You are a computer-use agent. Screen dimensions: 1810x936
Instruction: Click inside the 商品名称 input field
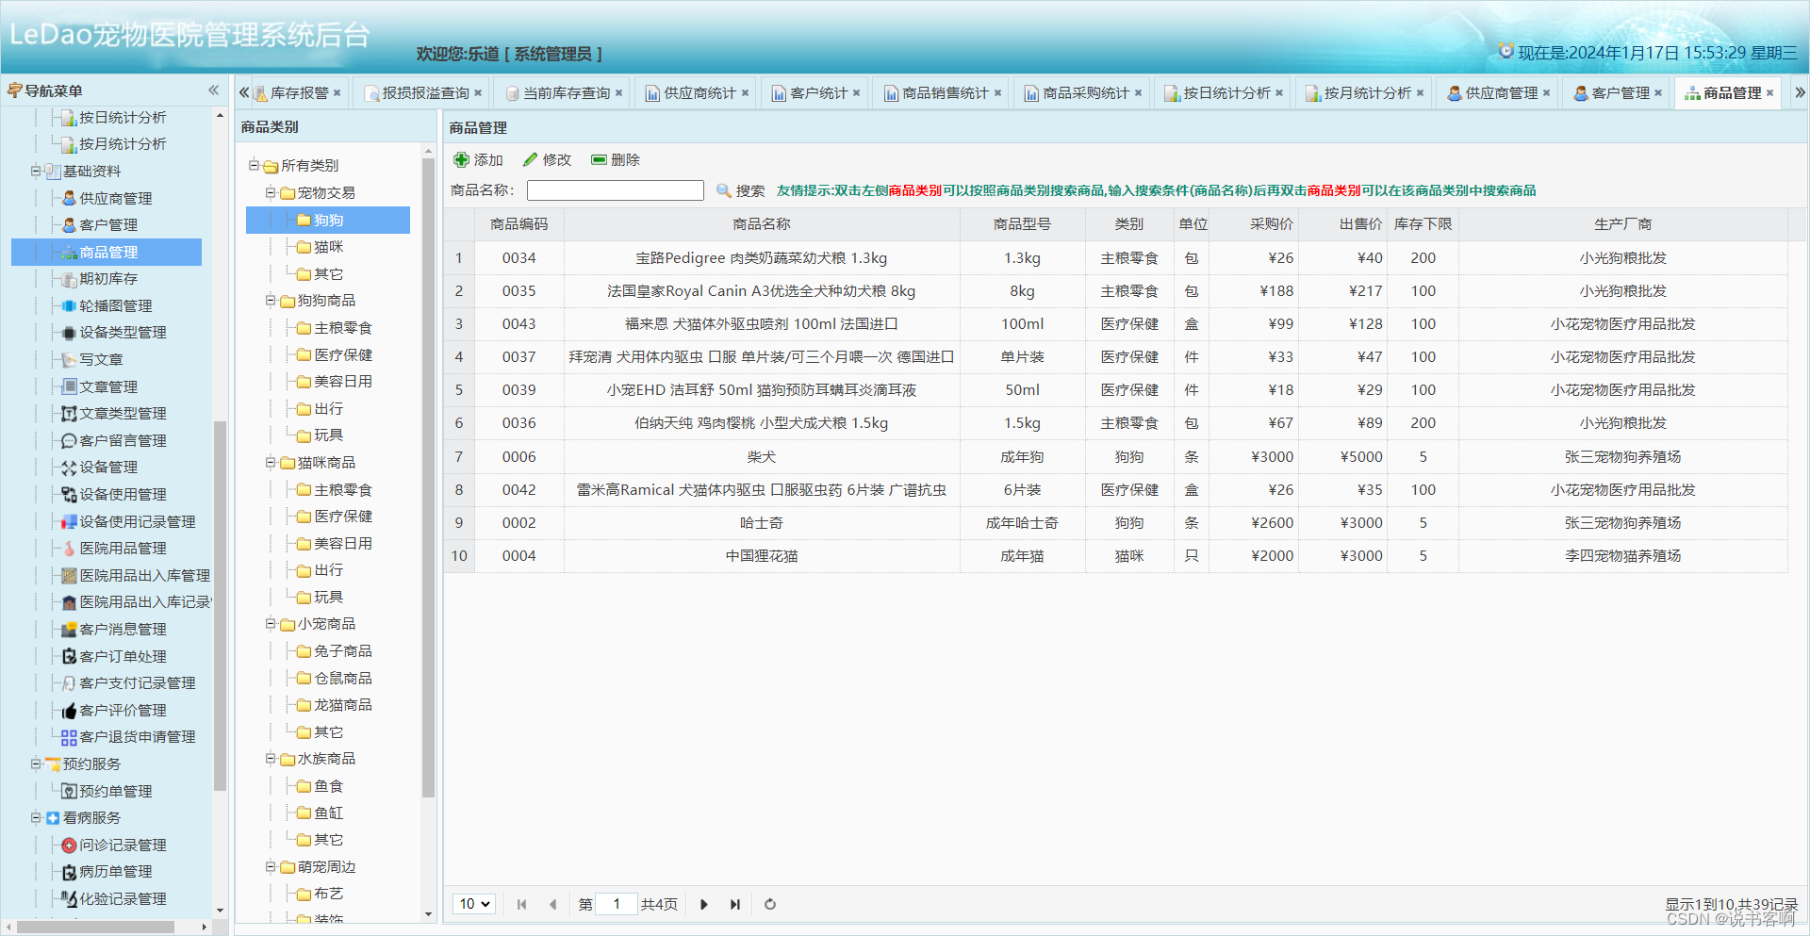(614, 190)
